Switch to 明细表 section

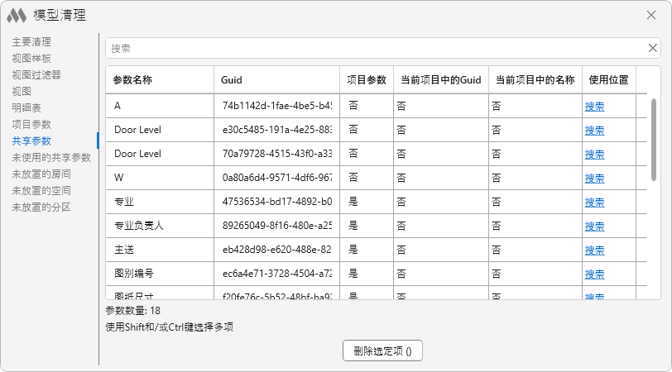click(x=26, y=107)
